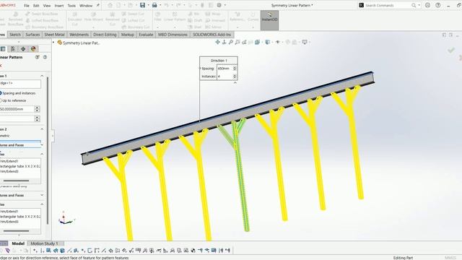Switch to the PropertyManager tab icon
The height and width of the screenshot is (260, 462).
coord(3,49)
